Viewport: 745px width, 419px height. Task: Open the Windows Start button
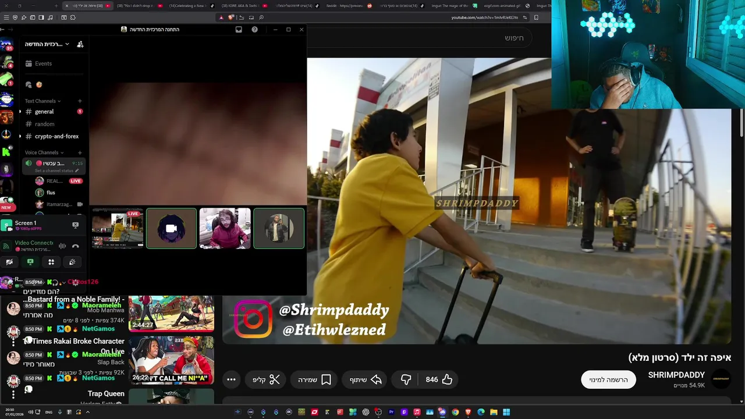pos(506,412)
